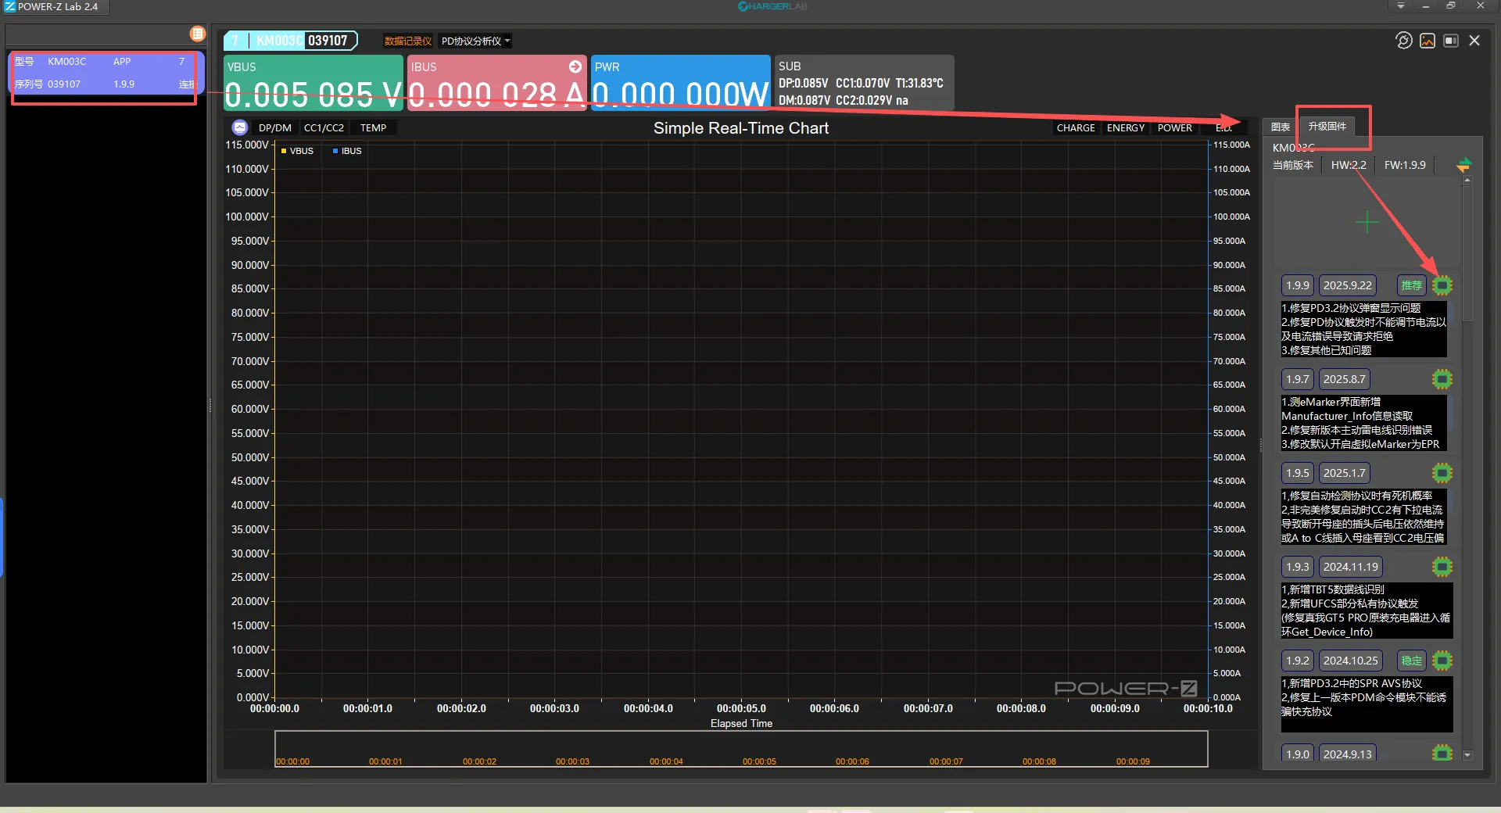The width and height of the screenshot is (1501, 813).
Task: Toggle the DP/DM chart series
Action: pyautogui.click(x=274, y=127)
